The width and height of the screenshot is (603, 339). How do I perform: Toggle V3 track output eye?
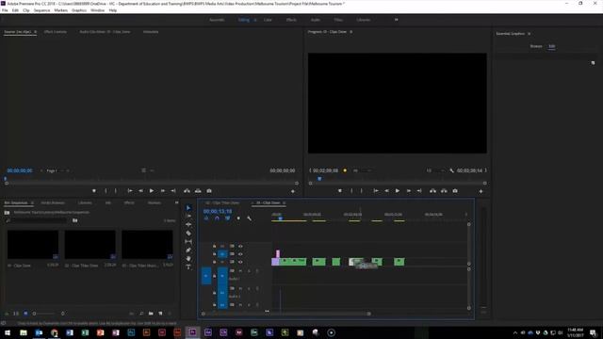240,246
